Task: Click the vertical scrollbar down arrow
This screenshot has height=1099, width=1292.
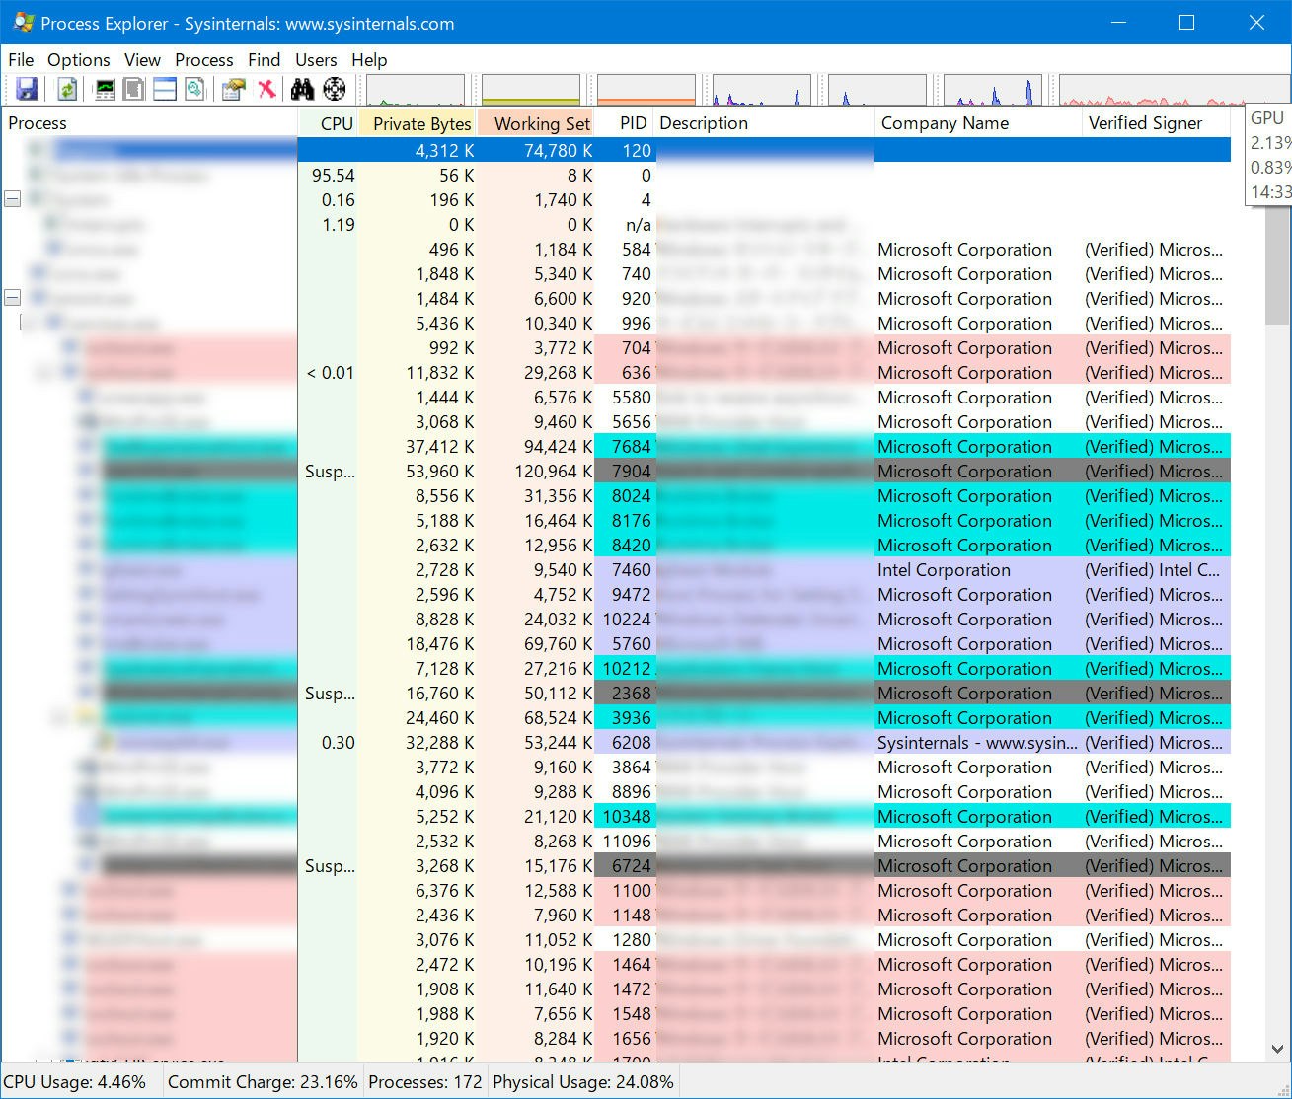Action: tap(1277, 1050)
